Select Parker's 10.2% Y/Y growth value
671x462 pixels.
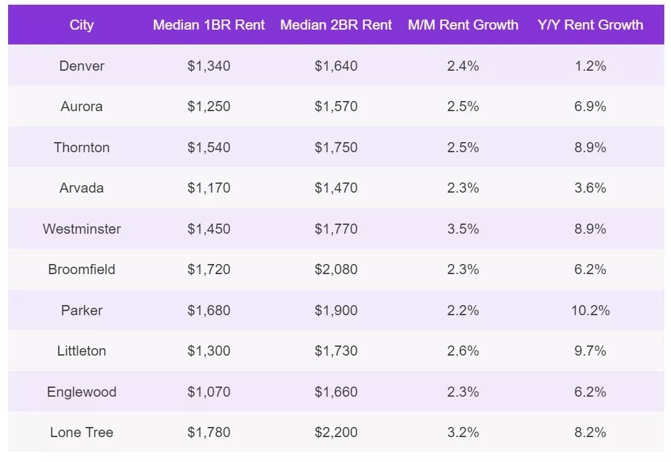pyautogui.click(x=590, y=310)
